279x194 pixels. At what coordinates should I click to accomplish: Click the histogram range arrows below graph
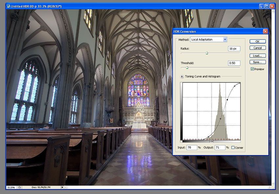pyautogui.click(x=211, y=141)
